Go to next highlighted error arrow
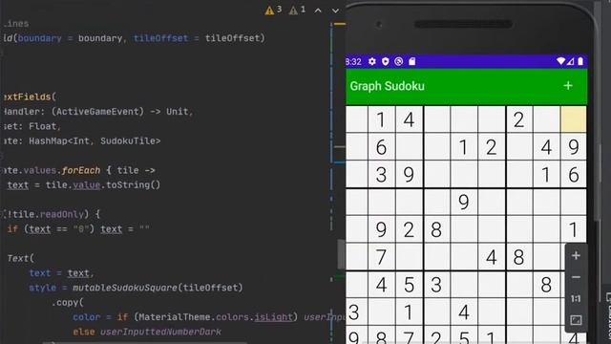 pos(335,11)
